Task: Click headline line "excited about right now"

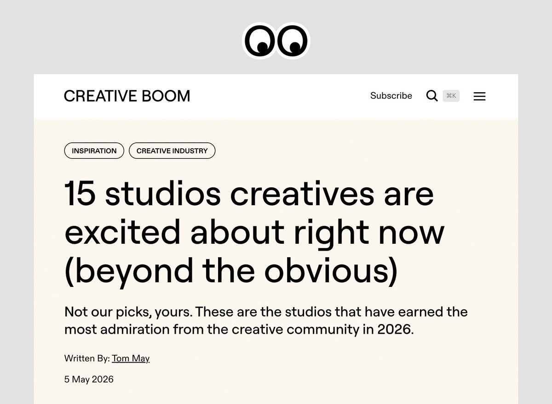Action: 254,232
